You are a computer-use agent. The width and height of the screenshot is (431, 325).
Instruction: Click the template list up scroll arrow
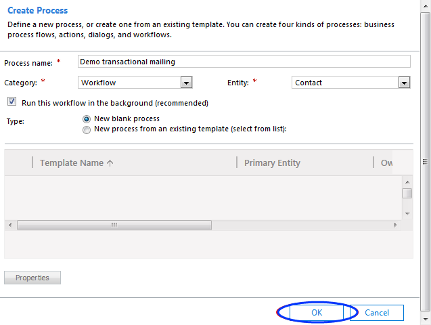tap(407, 182)
